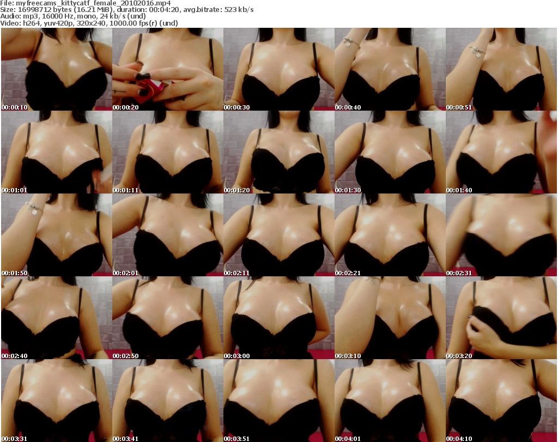The image size is (558, 442).
Task: Open the frame at 00:02:31
Action: click(x=501, y=235)
